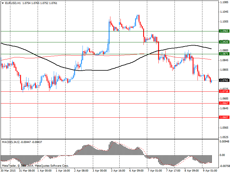Click the 1.0805 price axis label
Image resolution: width=230 pixels, height=173 pixels.
coord(225,70)
